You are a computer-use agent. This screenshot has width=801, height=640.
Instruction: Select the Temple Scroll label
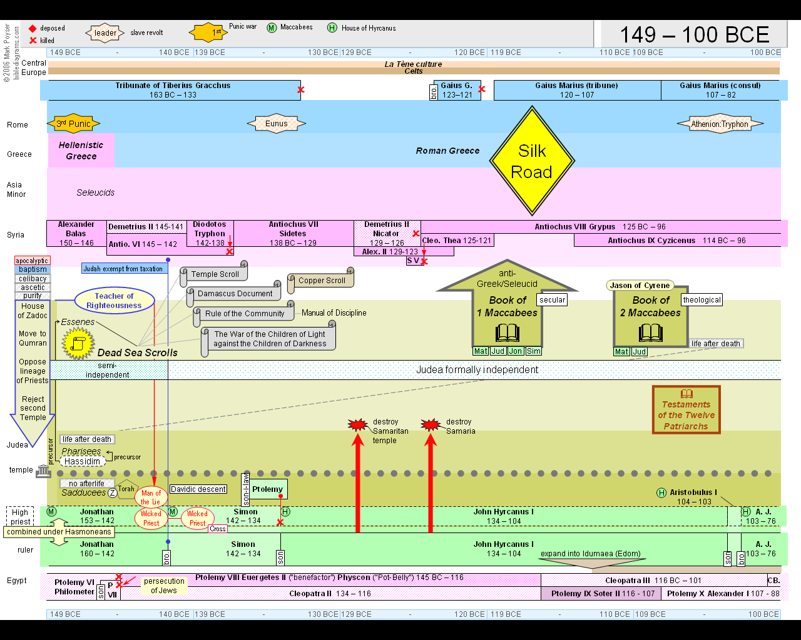[x=215, y=274]
